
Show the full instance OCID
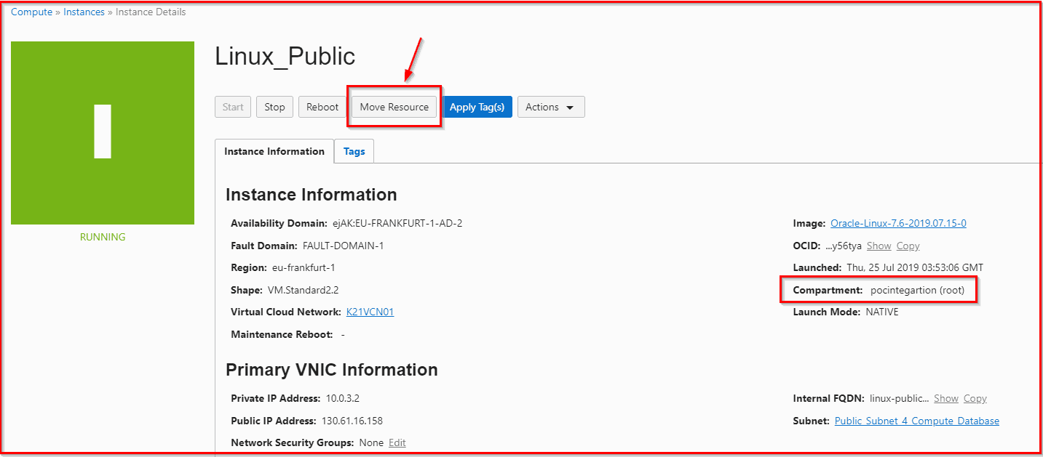[x=879, y=246]
